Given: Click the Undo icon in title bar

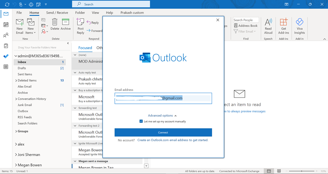Looking at the screenshot, I should pos(14,4).
